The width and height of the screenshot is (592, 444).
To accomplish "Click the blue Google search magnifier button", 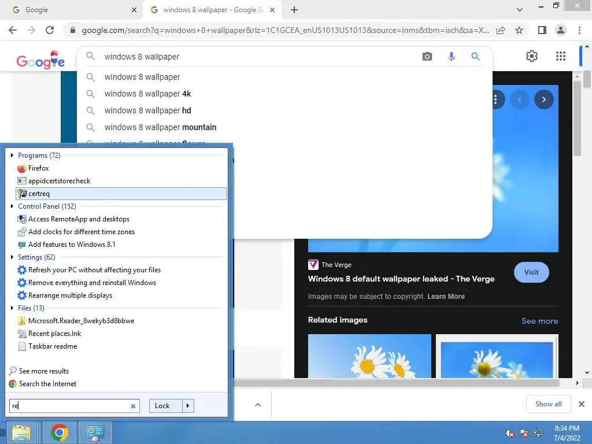I will click(x=475, y=57).
